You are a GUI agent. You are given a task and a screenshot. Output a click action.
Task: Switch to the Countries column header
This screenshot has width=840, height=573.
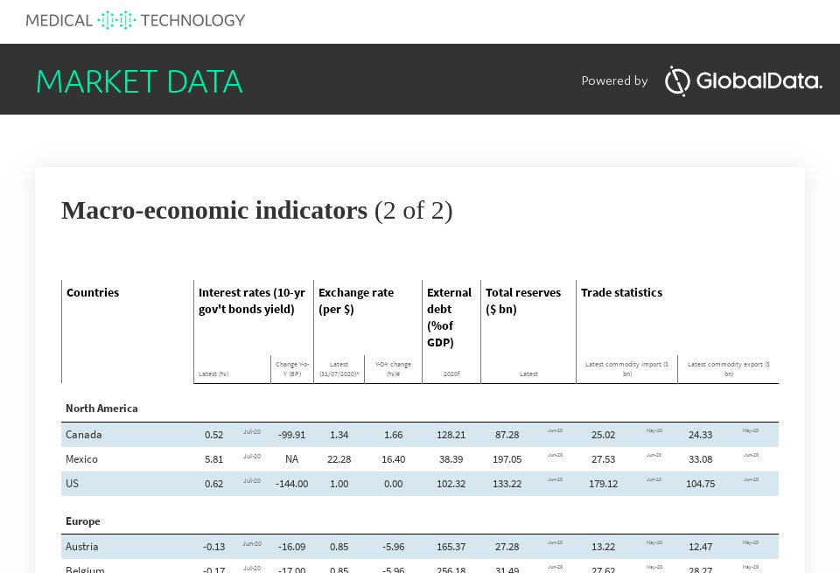click(93, 292)
